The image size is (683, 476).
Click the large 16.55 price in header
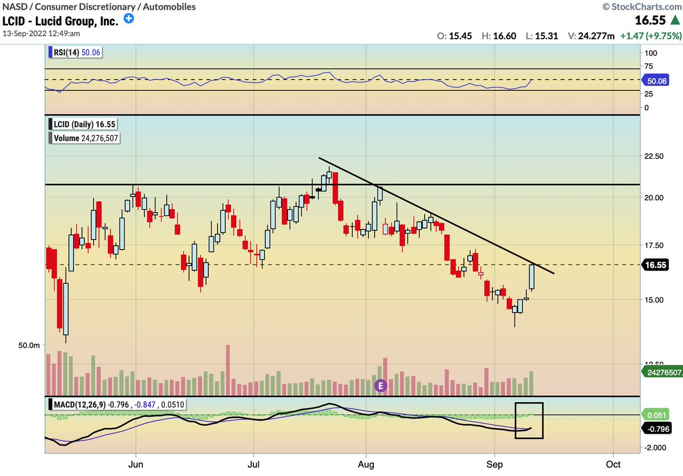[651, 20]
